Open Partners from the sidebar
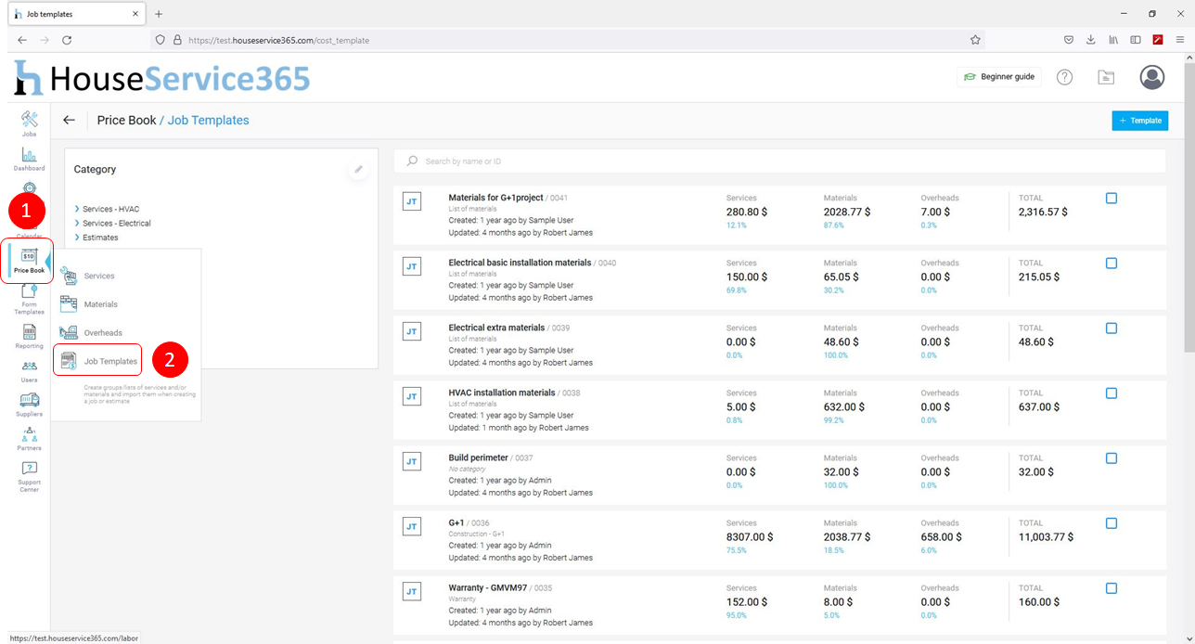Image resolution: width=1195 pixels, height=644 pixels. coord(29,437)
